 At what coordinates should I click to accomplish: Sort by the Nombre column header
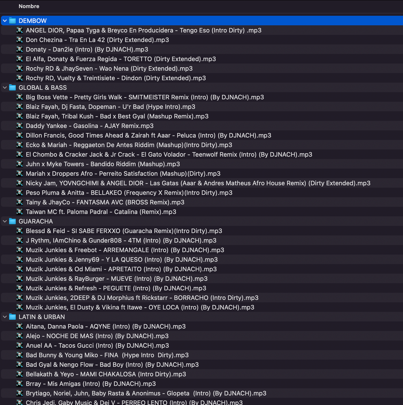point(29,6)
